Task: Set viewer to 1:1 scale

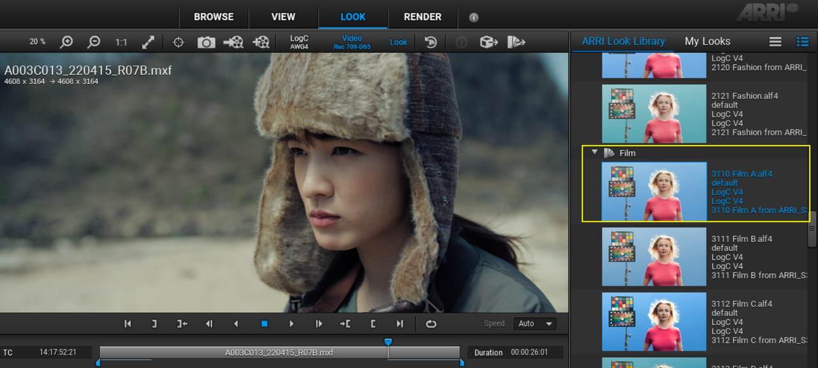Action: tap(121, 42)
